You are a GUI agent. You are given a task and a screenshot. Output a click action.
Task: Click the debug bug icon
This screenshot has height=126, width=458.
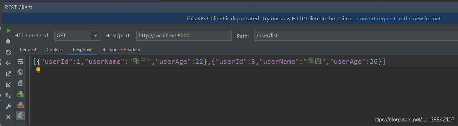(x=8, y=41)
